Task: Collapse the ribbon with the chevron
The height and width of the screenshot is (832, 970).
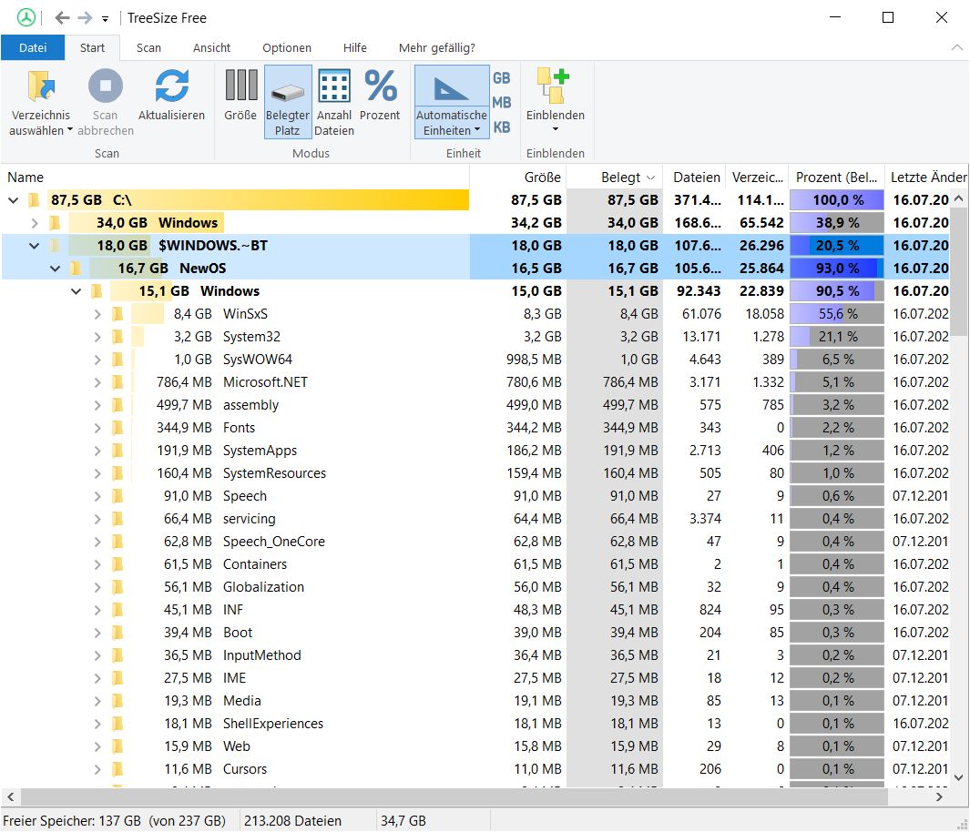Action: [x=956, y=47]
